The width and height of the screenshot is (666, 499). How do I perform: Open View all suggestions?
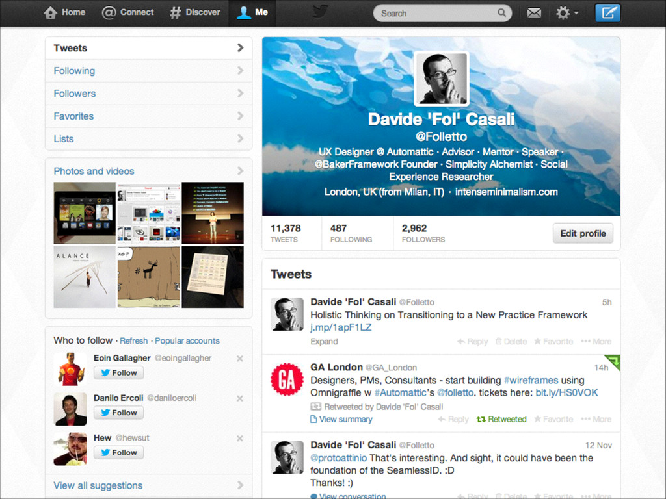coord(149,485)
